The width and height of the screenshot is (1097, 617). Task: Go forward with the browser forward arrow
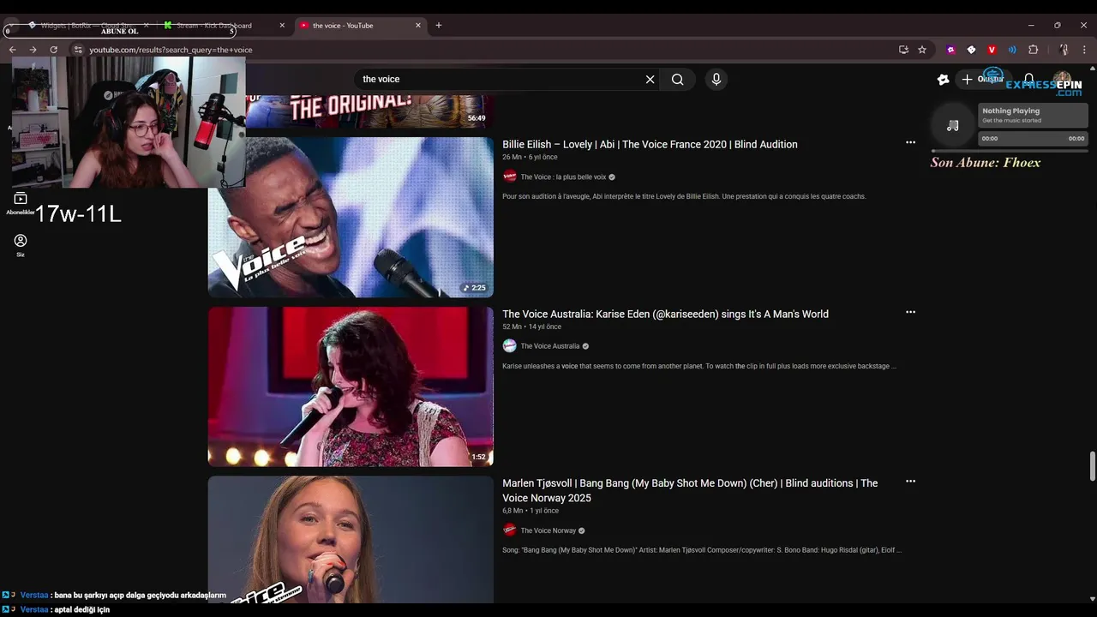33,50
